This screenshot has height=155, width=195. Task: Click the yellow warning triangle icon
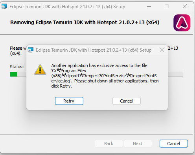pos(40,69)
